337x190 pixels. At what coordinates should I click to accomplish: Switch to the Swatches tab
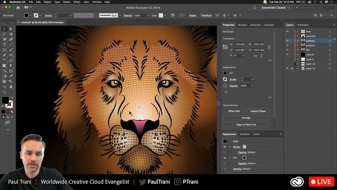[x=255, y=25]
